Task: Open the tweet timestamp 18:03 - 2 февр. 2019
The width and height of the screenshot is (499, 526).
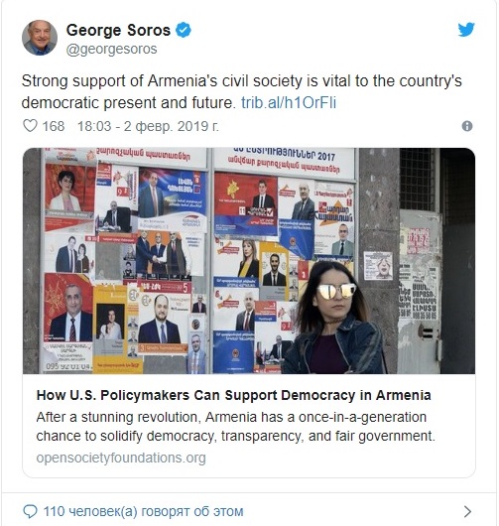Action: [148, 126]
